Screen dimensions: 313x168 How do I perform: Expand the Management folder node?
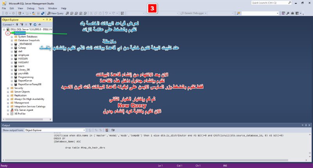click(x=8, y=103)
